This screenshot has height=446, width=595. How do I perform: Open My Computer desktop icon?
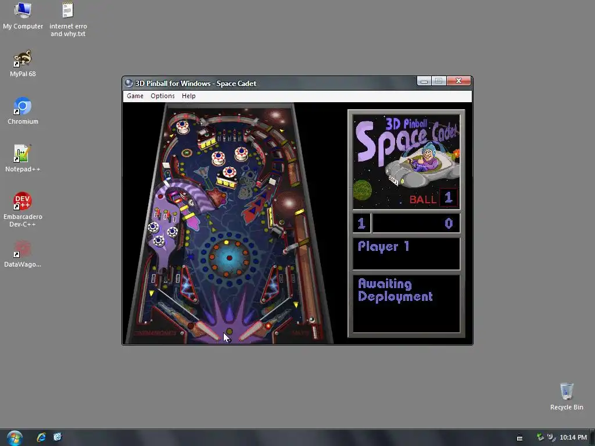23,16
